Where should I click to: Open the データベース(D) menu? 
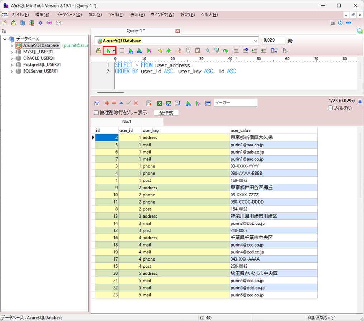pos(69,15)
